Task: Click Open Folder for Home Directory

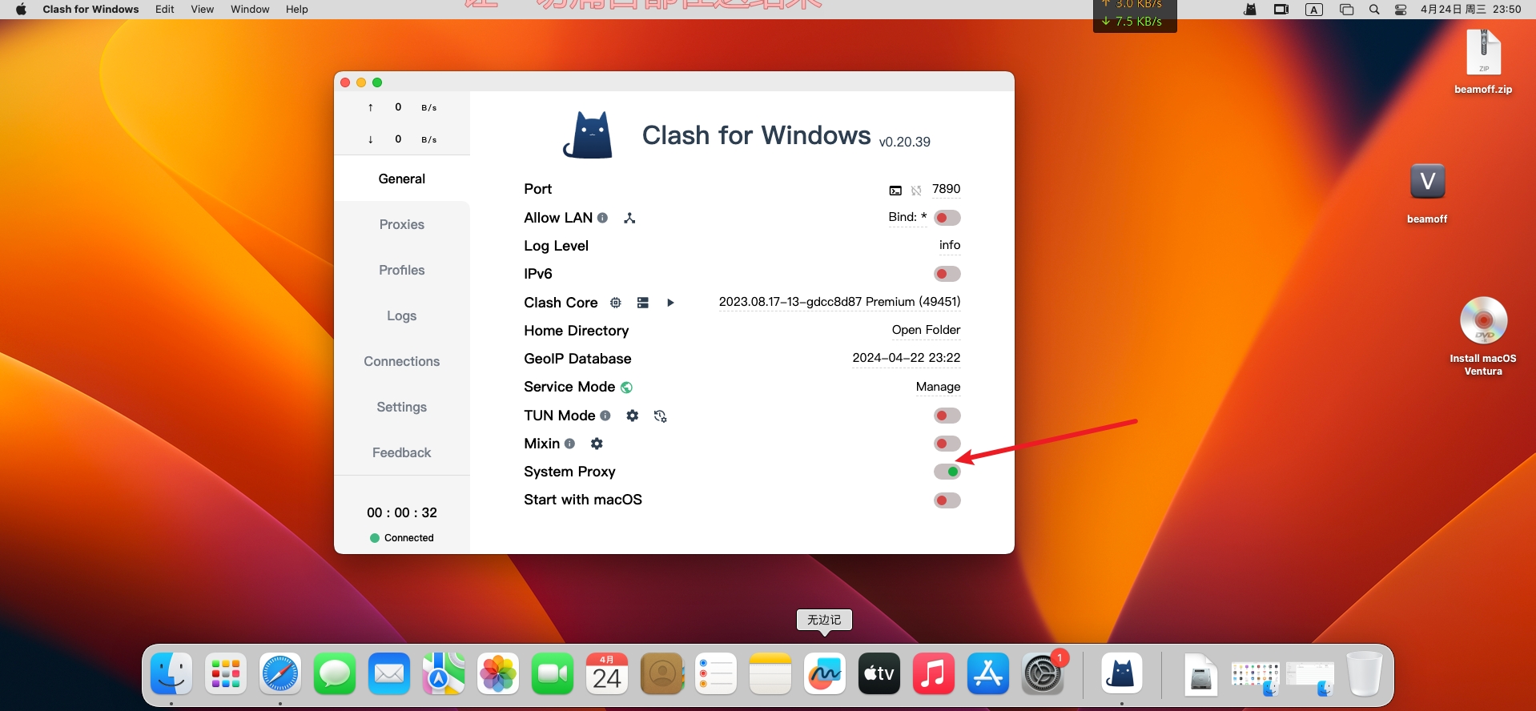Action: 926,330
